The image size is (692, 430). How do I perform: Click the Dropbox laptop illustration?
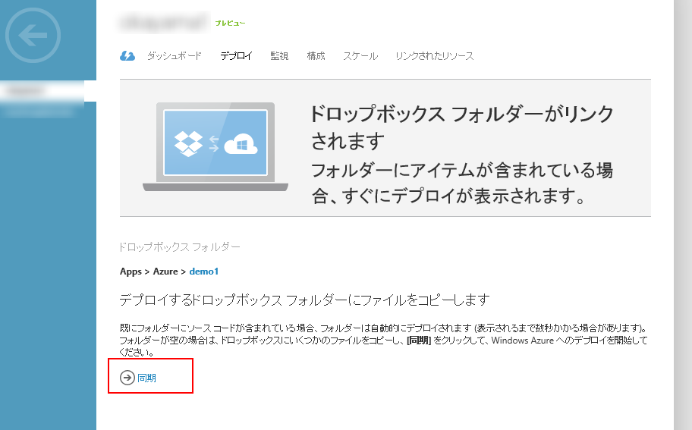(x=215, y=147)
